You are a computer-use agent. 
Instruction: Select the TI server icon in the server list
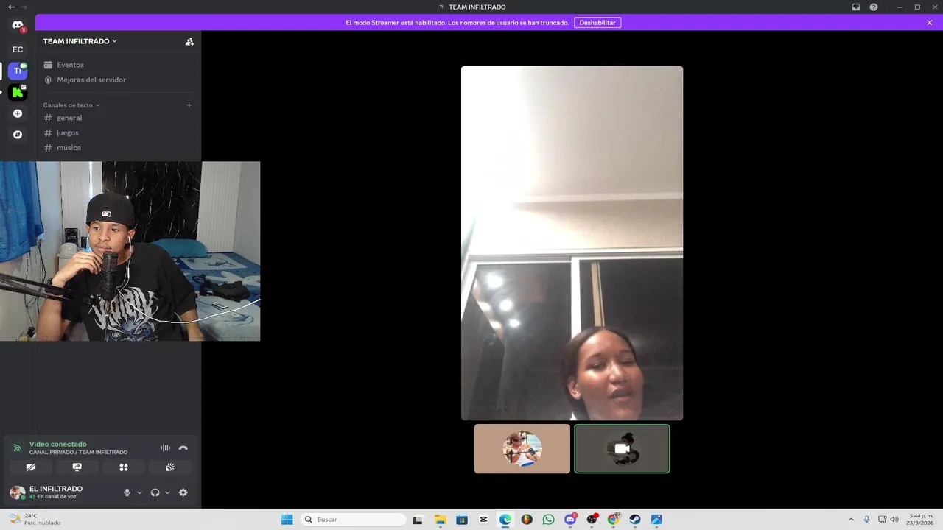click(x=18, y=71)
